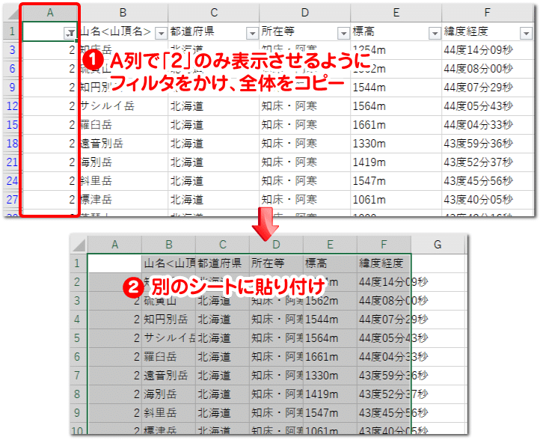Open the 所在等 column filter arrow
Screen dimensions: 540x440
pos(343,34)
